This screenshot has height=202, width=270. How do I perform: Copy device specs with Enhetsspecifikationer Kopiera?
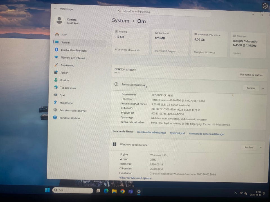[x=251, y=88]
